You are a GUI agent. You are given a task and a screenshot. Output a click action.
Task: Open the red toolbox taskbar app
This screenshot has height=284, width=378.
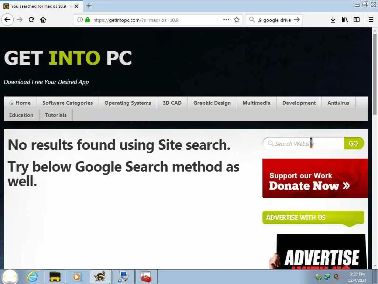(x=146, y=277)
